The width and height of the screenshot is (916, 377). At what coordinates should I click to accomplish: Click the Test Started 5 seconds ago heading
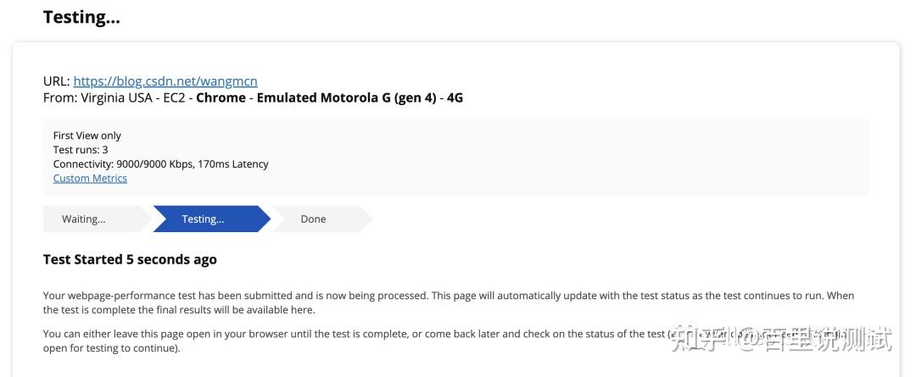[x=130, y=259]
